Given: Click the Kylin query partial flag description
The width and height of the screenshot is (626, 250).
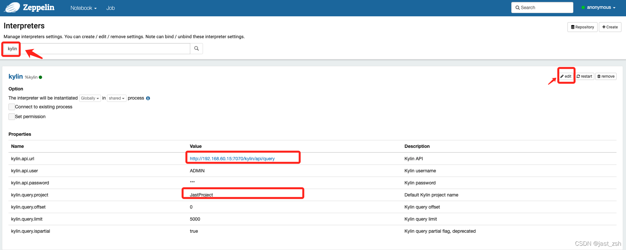Looking at the screenshot, I should [440, 231].
